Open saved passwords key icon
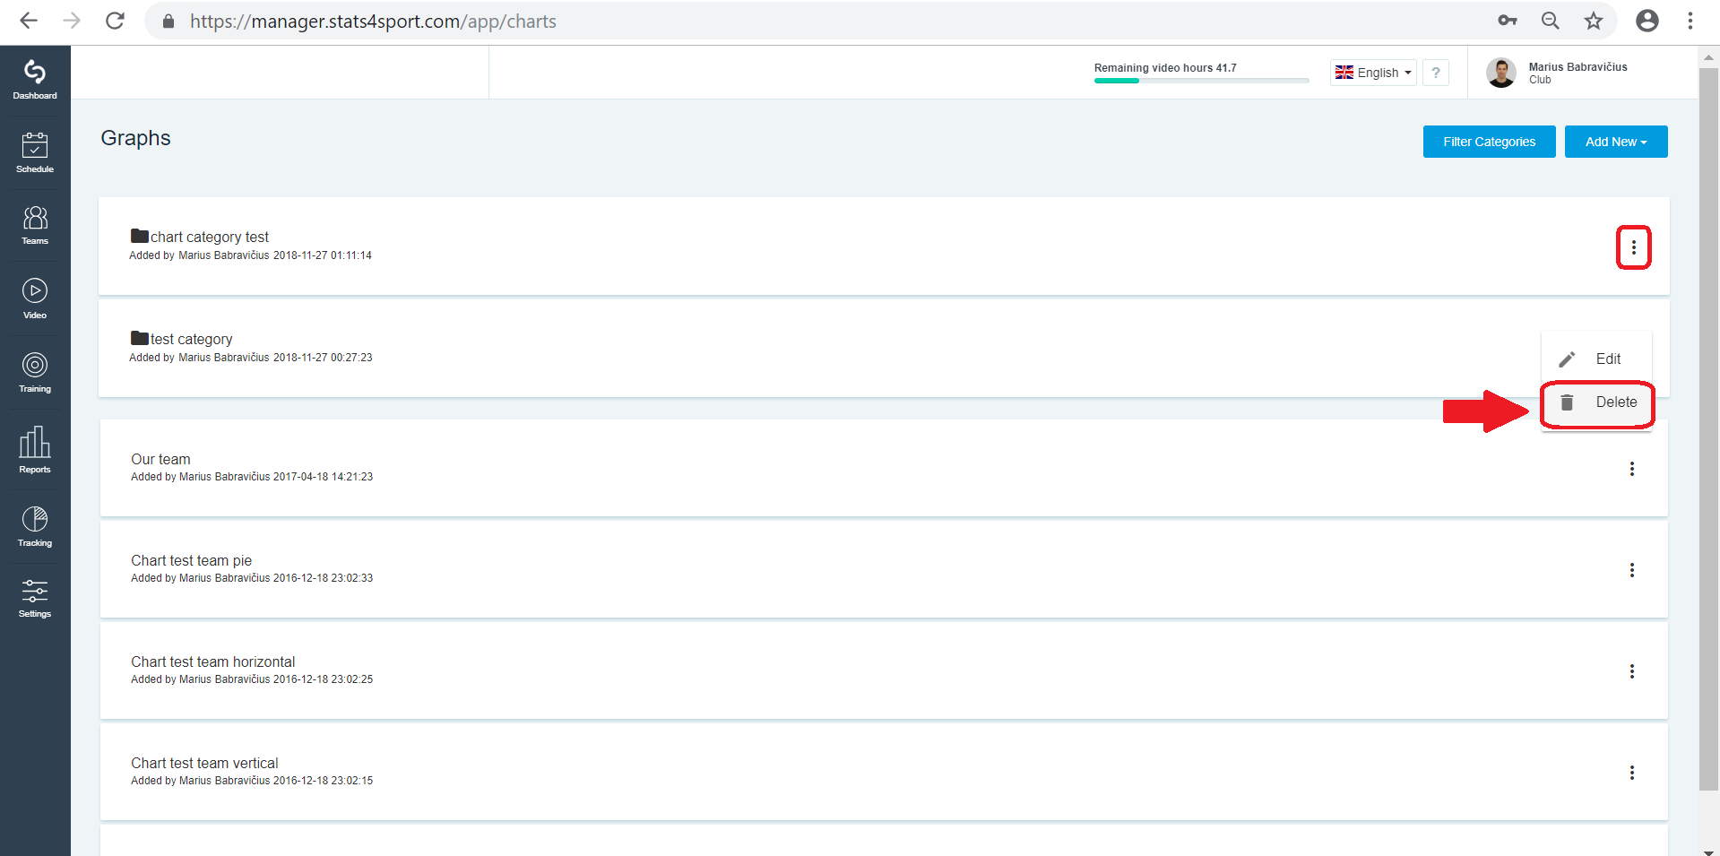The width and height of the screenshot is (1720, 856). coord(1507,21)
